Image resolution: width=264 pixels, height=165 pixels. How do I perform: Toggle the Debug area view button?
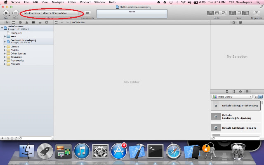(239, 13)
